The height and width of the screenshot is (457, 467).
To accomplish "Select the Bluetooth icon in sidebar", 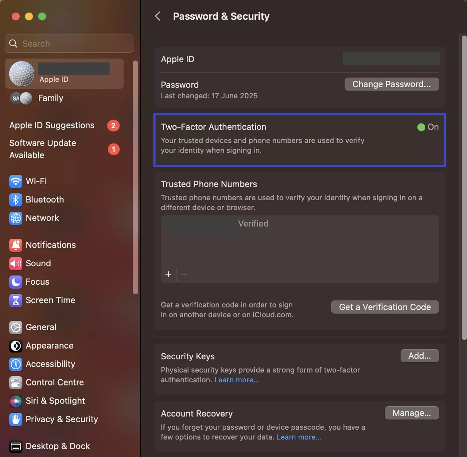I will coord(15,200).
